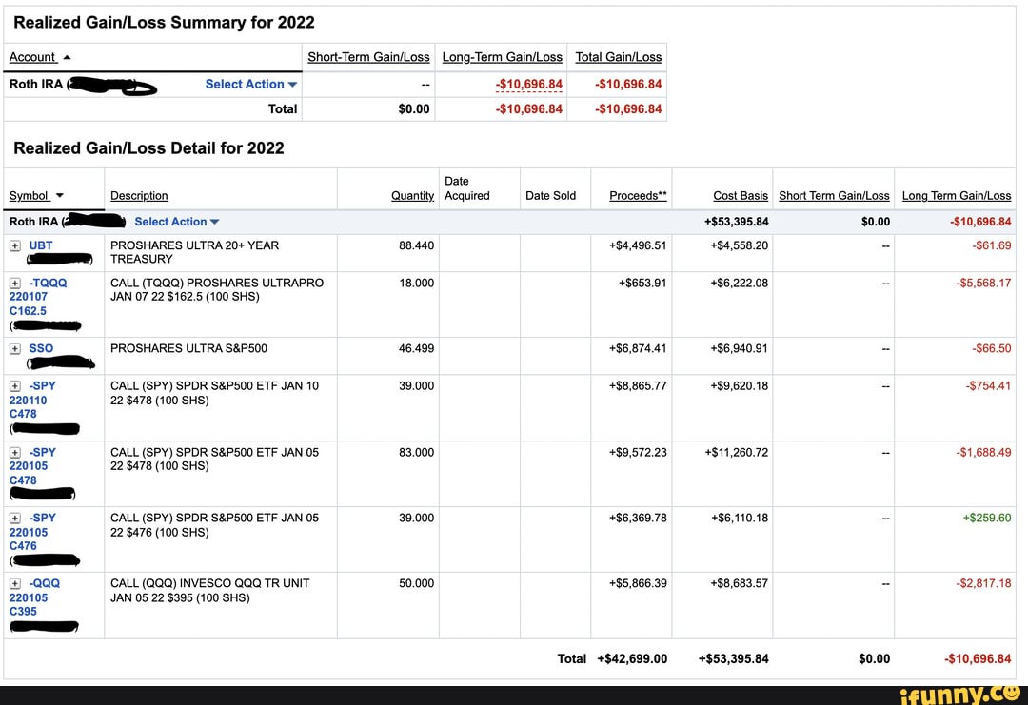Open the summary Select Action dropdown

tap(250, 84)
